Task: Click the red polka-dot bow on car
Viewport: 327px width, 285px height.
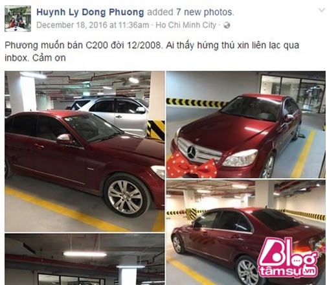Action: [192, 166]
